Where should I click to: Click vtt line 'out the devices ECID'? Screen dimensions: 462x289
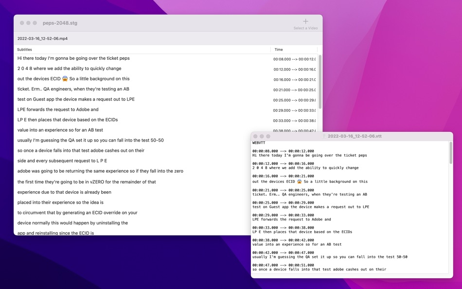coord(310,181)
